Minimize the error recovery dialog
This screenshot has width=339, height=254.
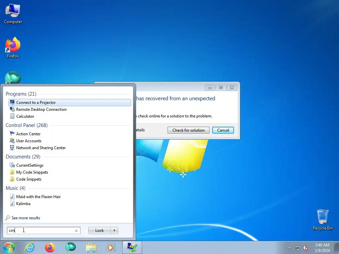210,87
